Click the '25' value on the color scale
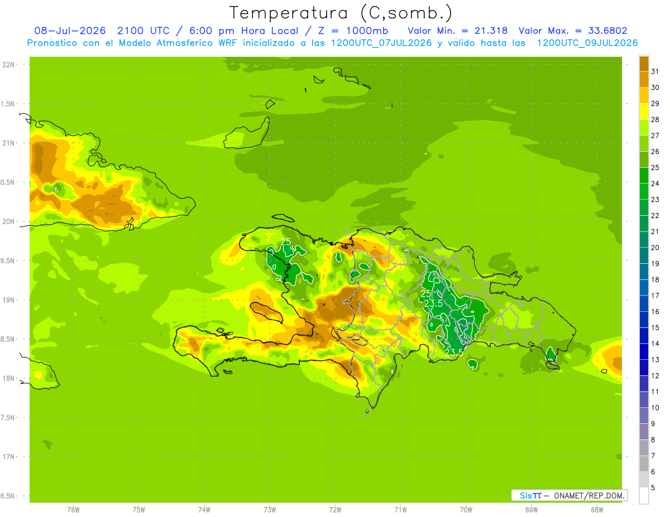 (x=655, y=167)
